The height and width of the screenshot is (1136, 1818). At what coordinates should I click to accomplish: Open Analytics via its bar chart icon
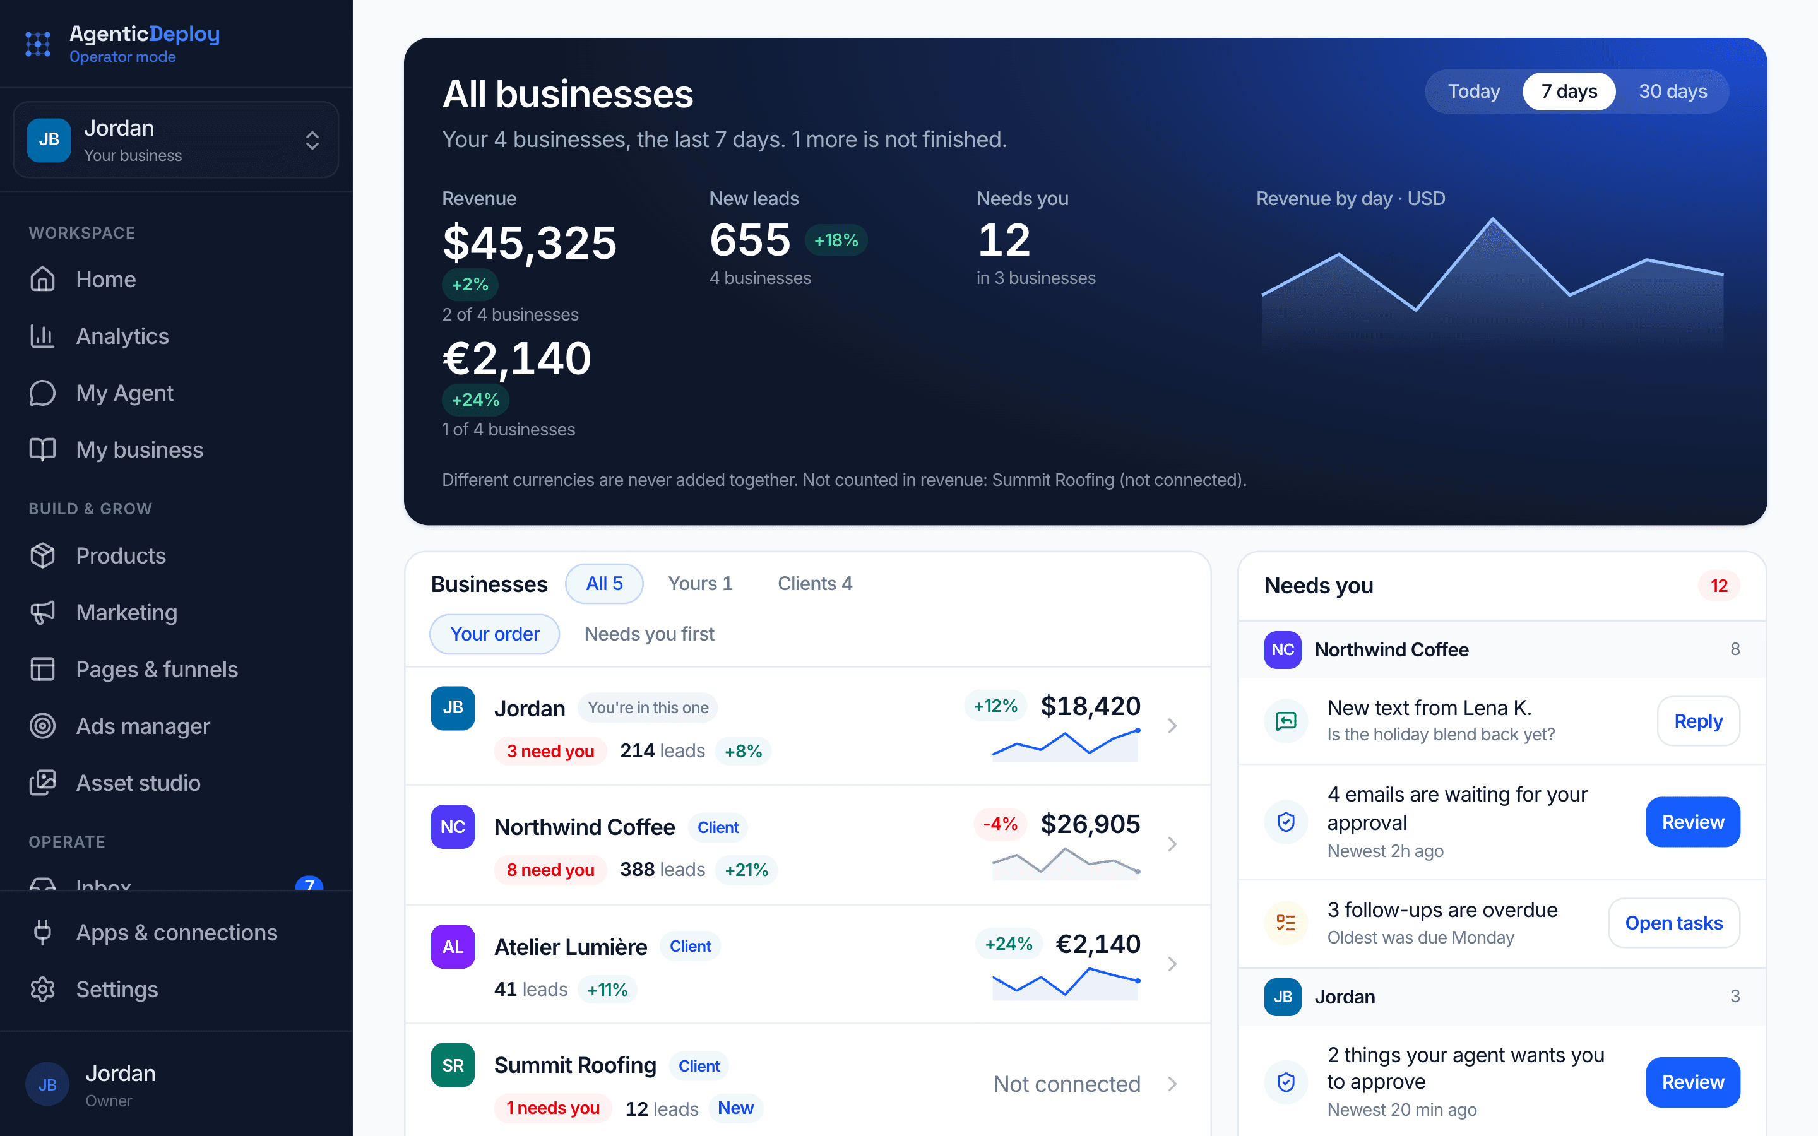[x=43, y=336]
